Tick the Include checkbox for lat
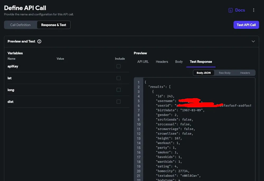Screen dimensions: 264x181 [119, 78]
